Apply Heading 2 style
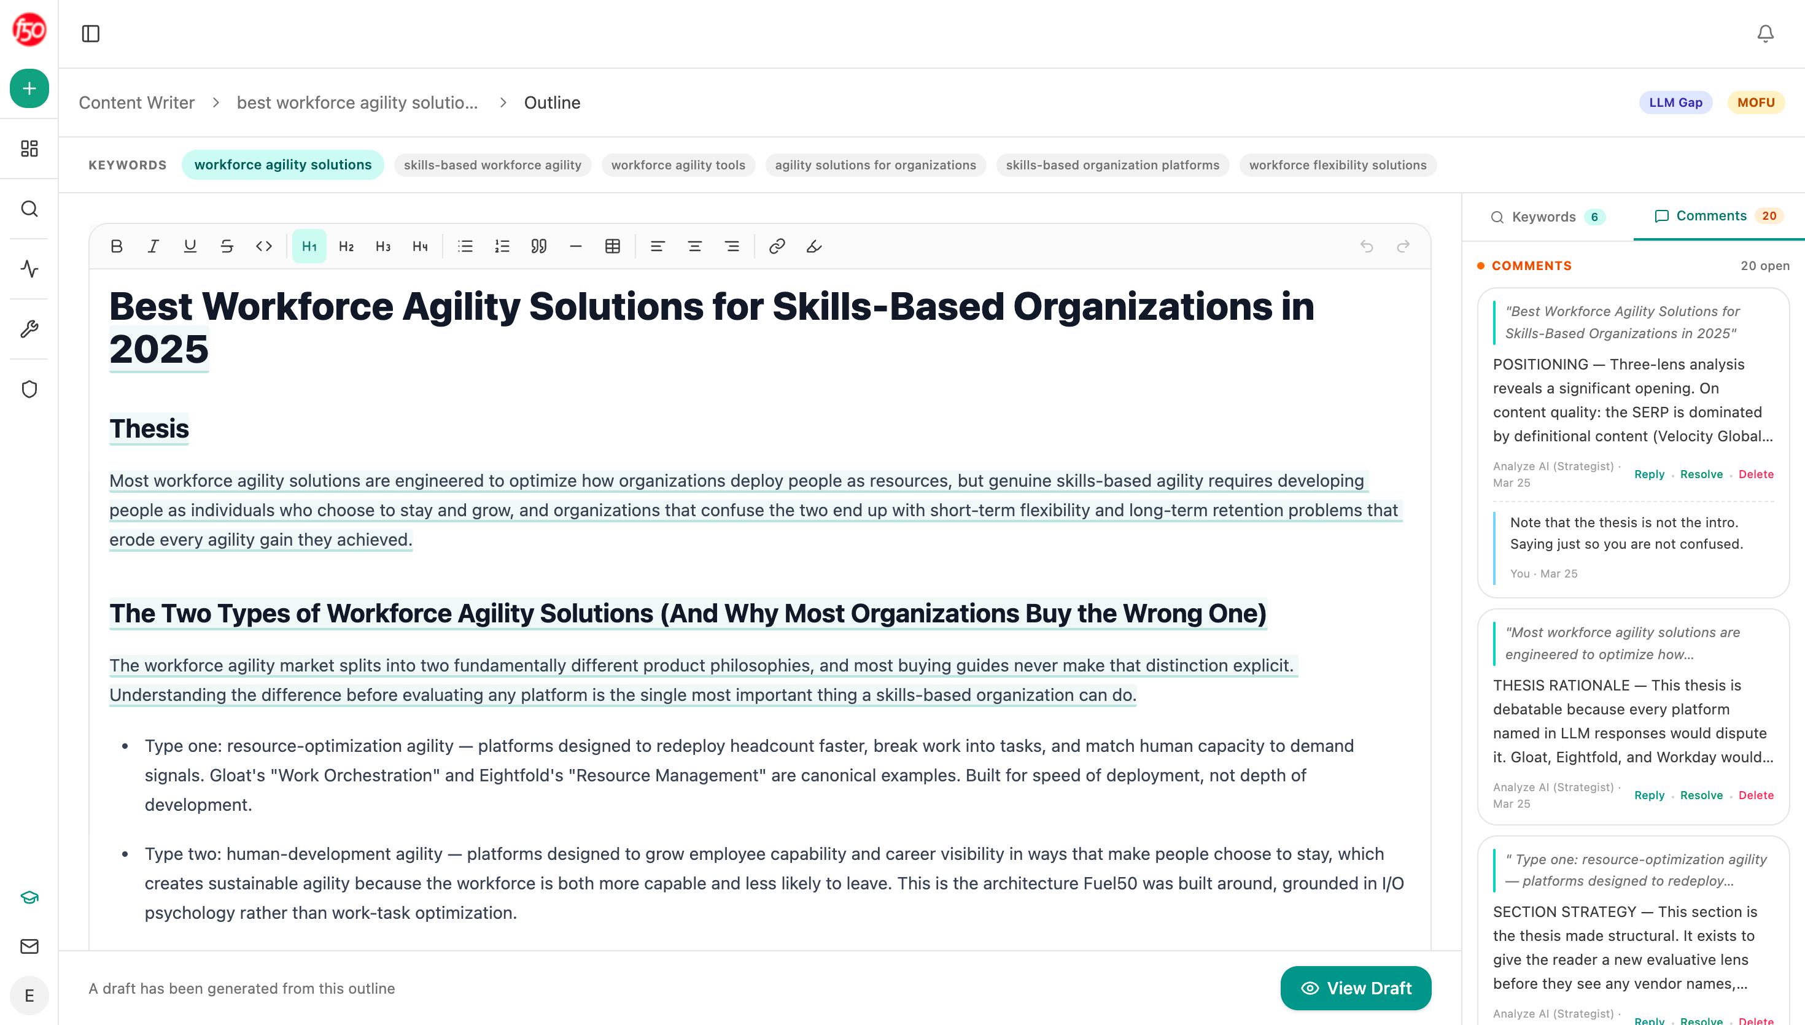1805x1025 pixels. [346, 246]
